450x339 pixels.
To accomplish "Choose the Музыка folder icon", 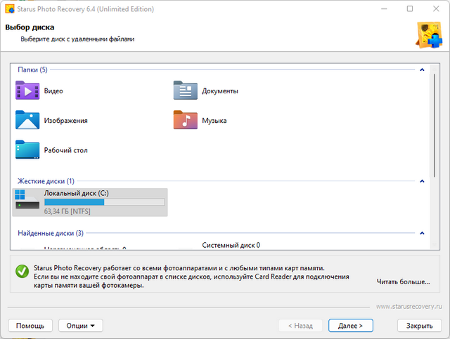I will point(186,120).
